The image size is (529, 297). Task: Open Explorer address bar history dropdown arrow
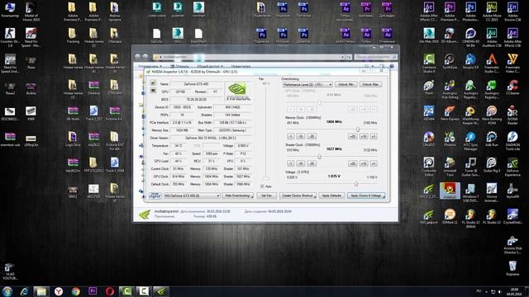point(342,57)
